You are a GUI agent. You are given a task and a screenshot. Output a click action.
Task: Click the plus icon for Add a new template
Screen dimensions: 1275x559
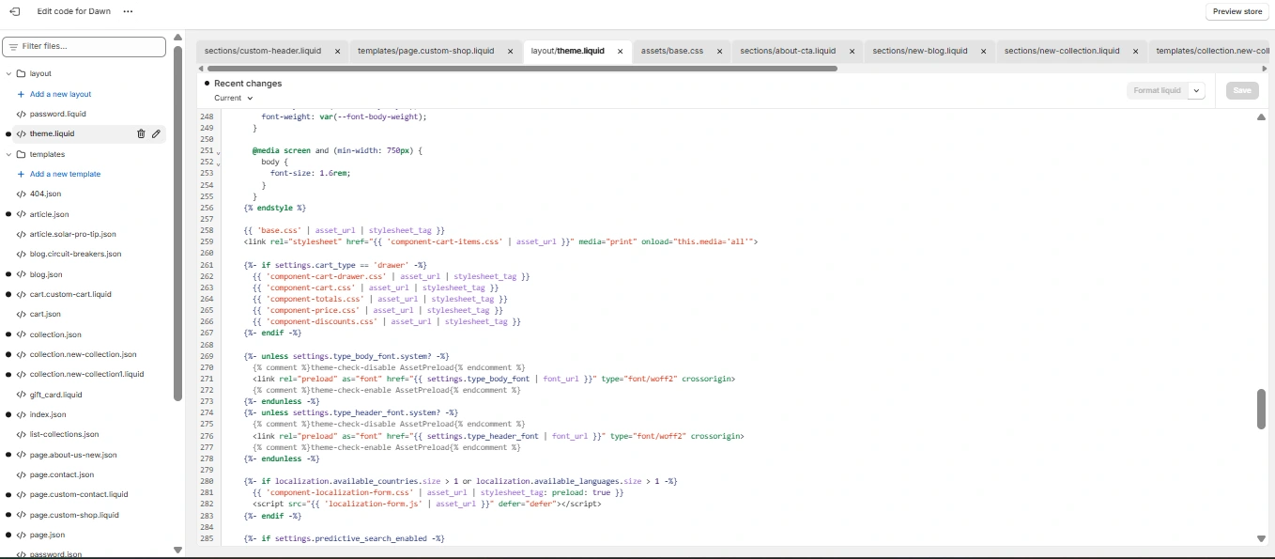point(21,174)
